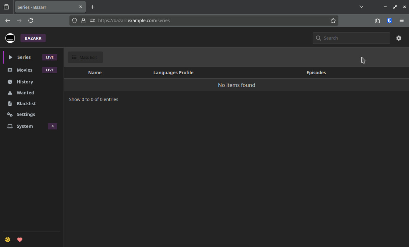409x247 pixels.
Task: Open the settings gear in header
Action: tap(399, 38)
